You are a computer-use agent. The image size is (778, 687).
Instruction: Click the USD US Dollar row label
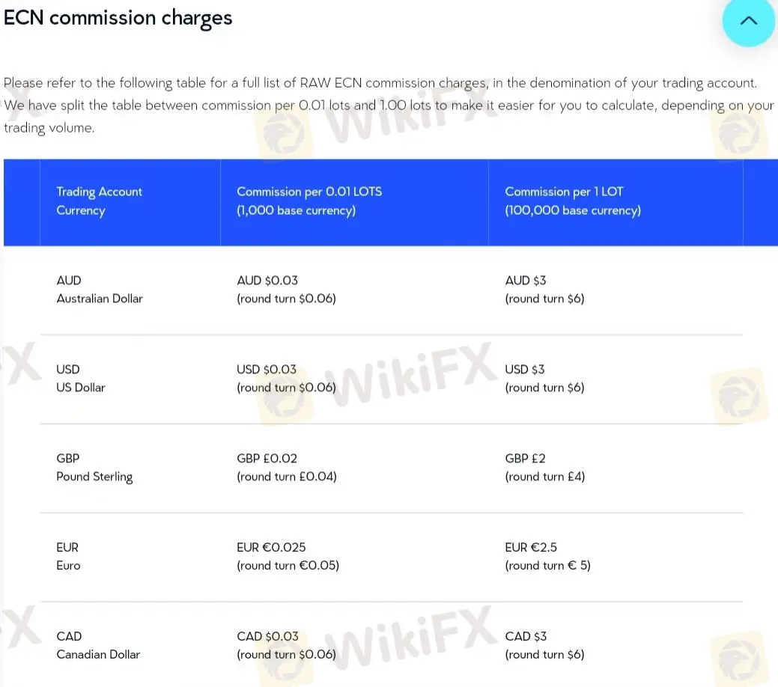[x=81, y=379]
